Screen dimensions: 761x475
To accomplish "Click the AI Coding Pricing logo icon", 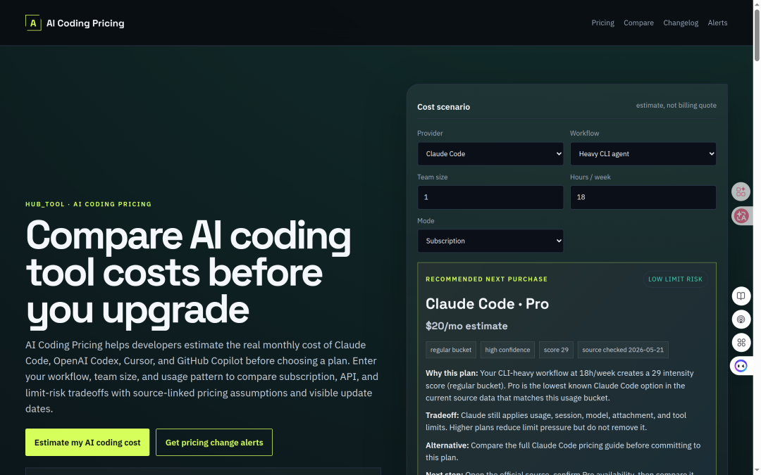I will (x=33, y=23).
